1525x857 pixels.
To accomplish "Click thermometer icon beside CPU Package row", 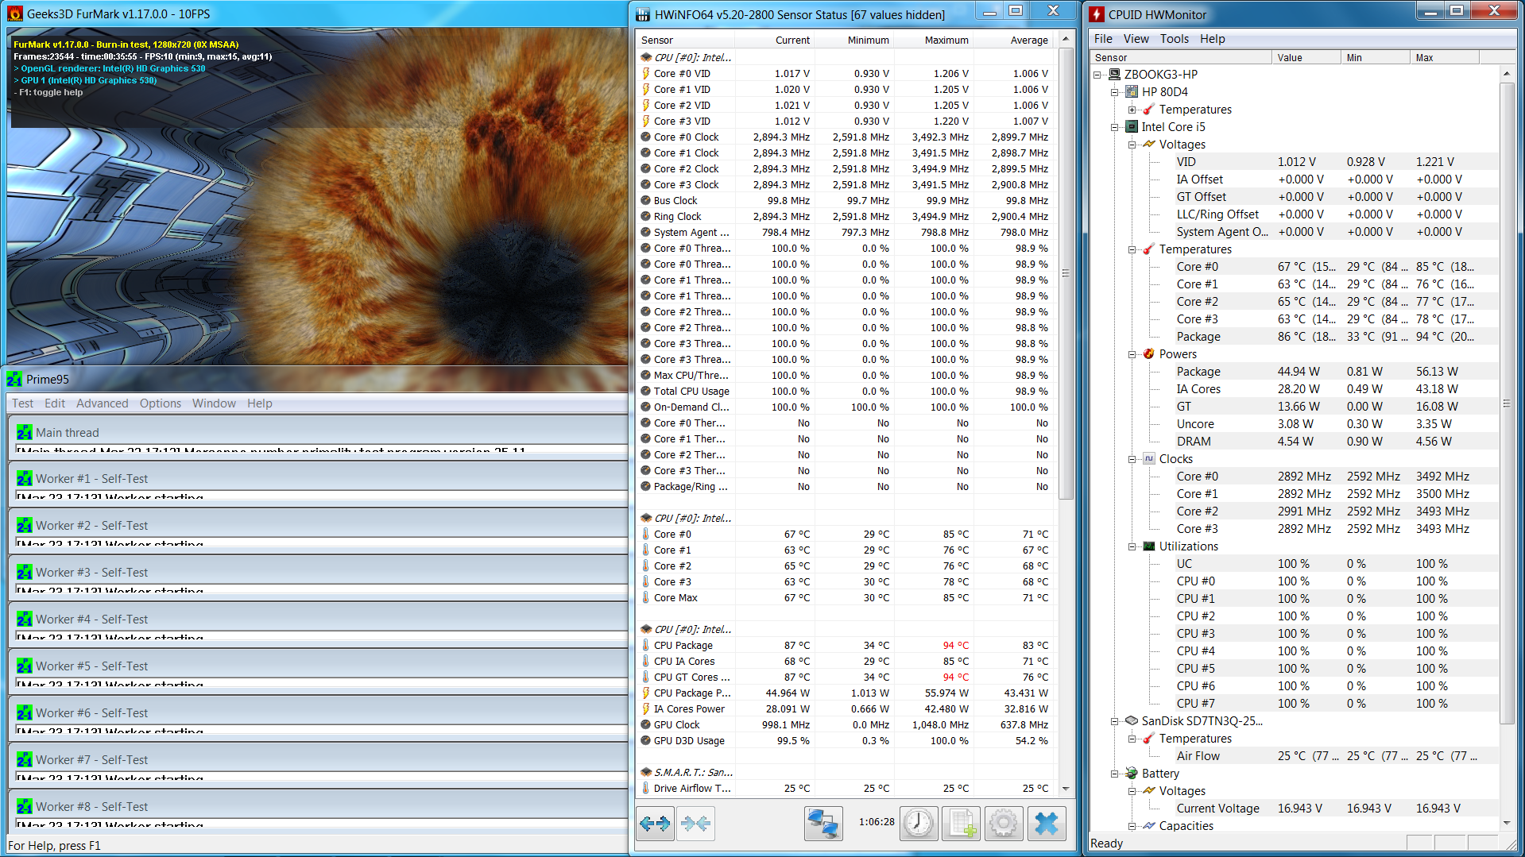I will pos(646,645).
